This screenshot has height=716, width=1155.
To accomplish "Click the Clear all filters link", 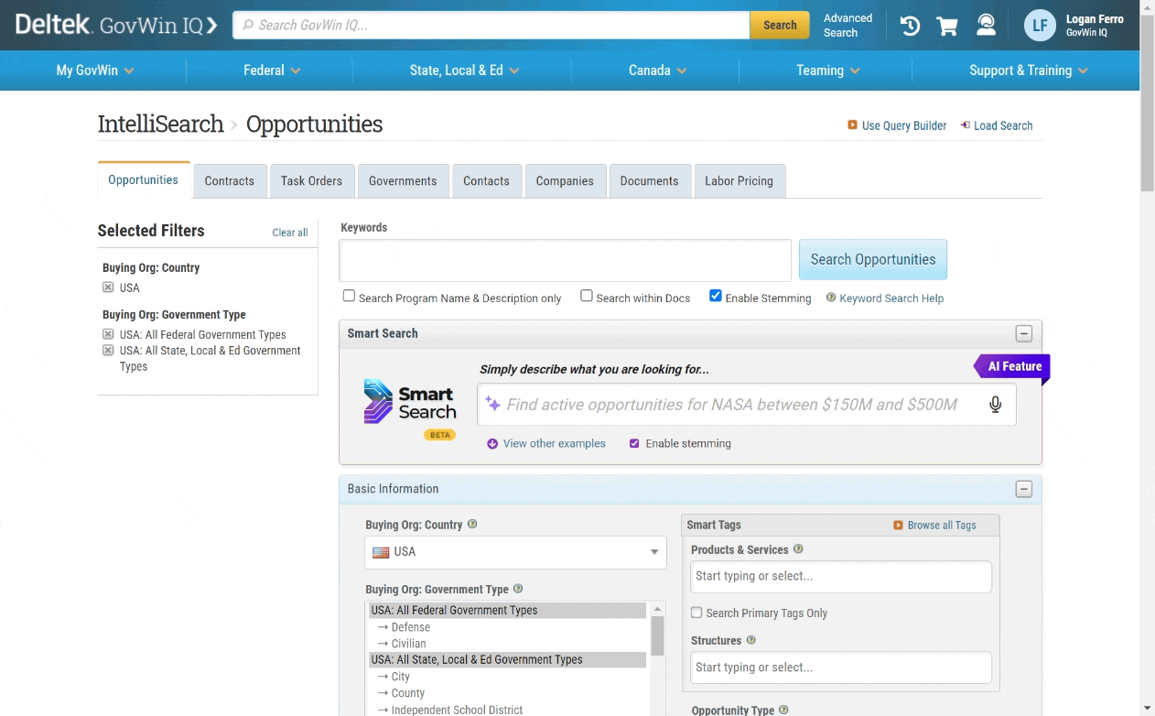I will [290, 233].
